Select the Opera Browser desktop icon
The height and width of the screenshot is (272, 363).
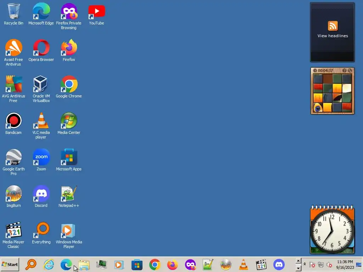click(x=41, y=50)
